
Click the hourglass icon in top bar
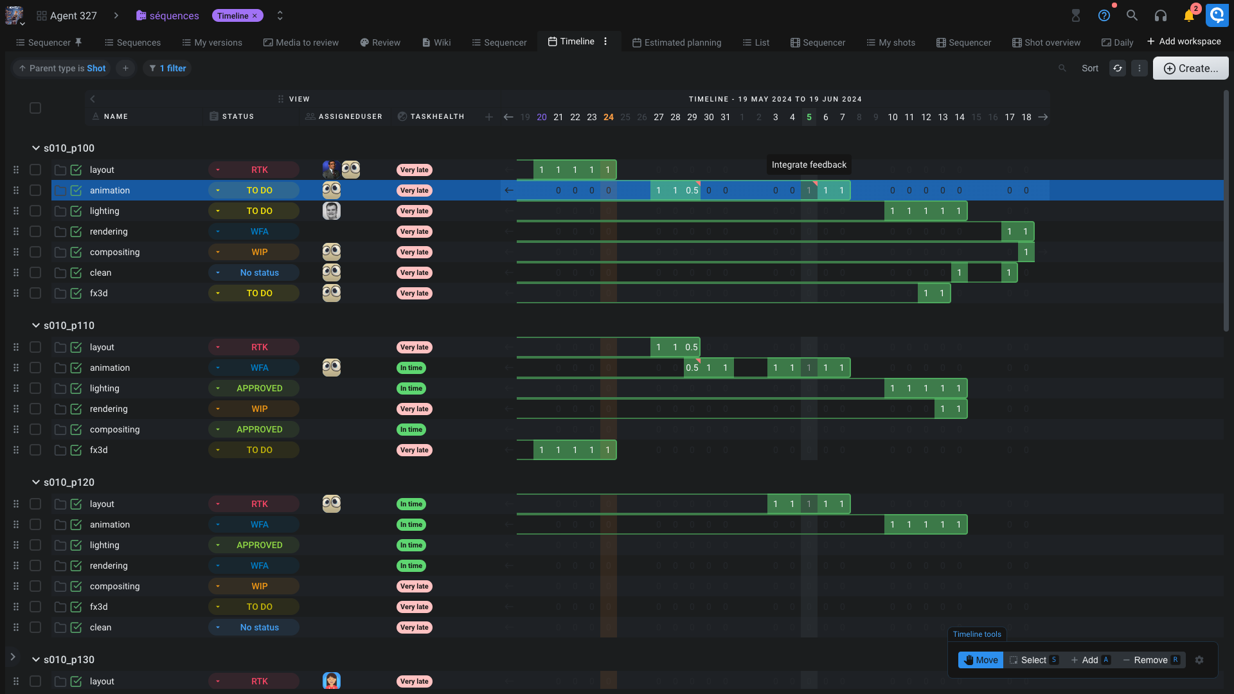click(x=1075, y=15)
